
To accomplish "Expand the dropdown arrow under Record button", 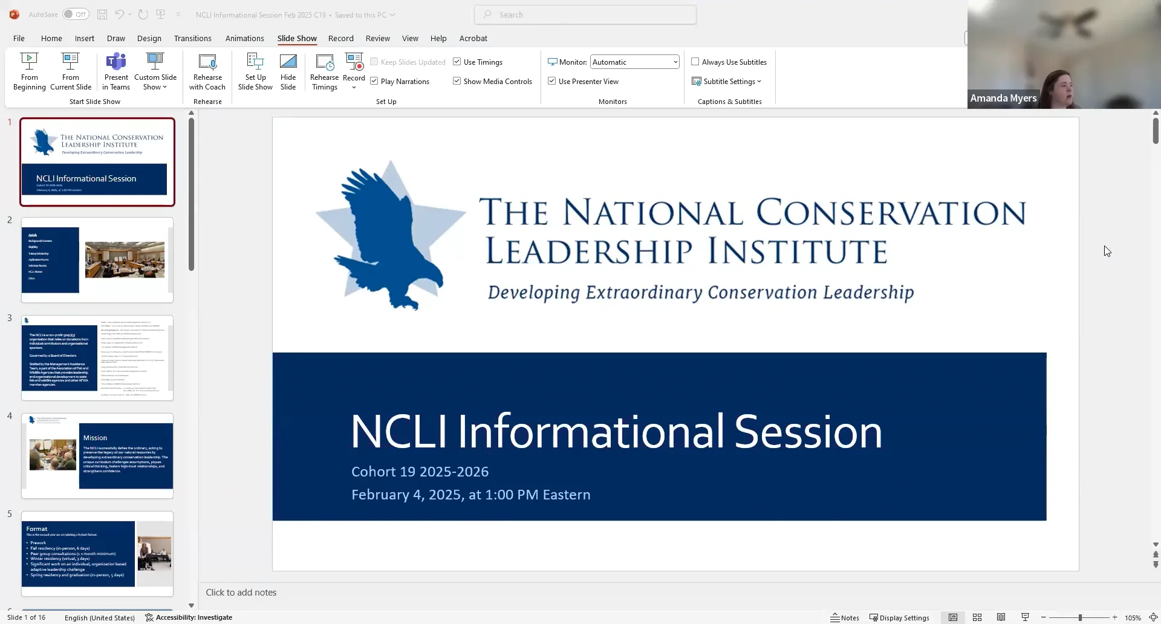I will click(354, 88).
